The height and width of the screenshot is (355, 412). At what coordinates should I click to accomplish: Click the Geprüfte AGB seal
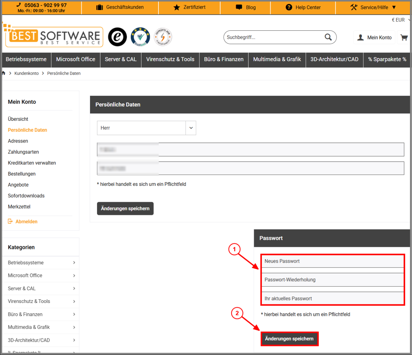163,37
